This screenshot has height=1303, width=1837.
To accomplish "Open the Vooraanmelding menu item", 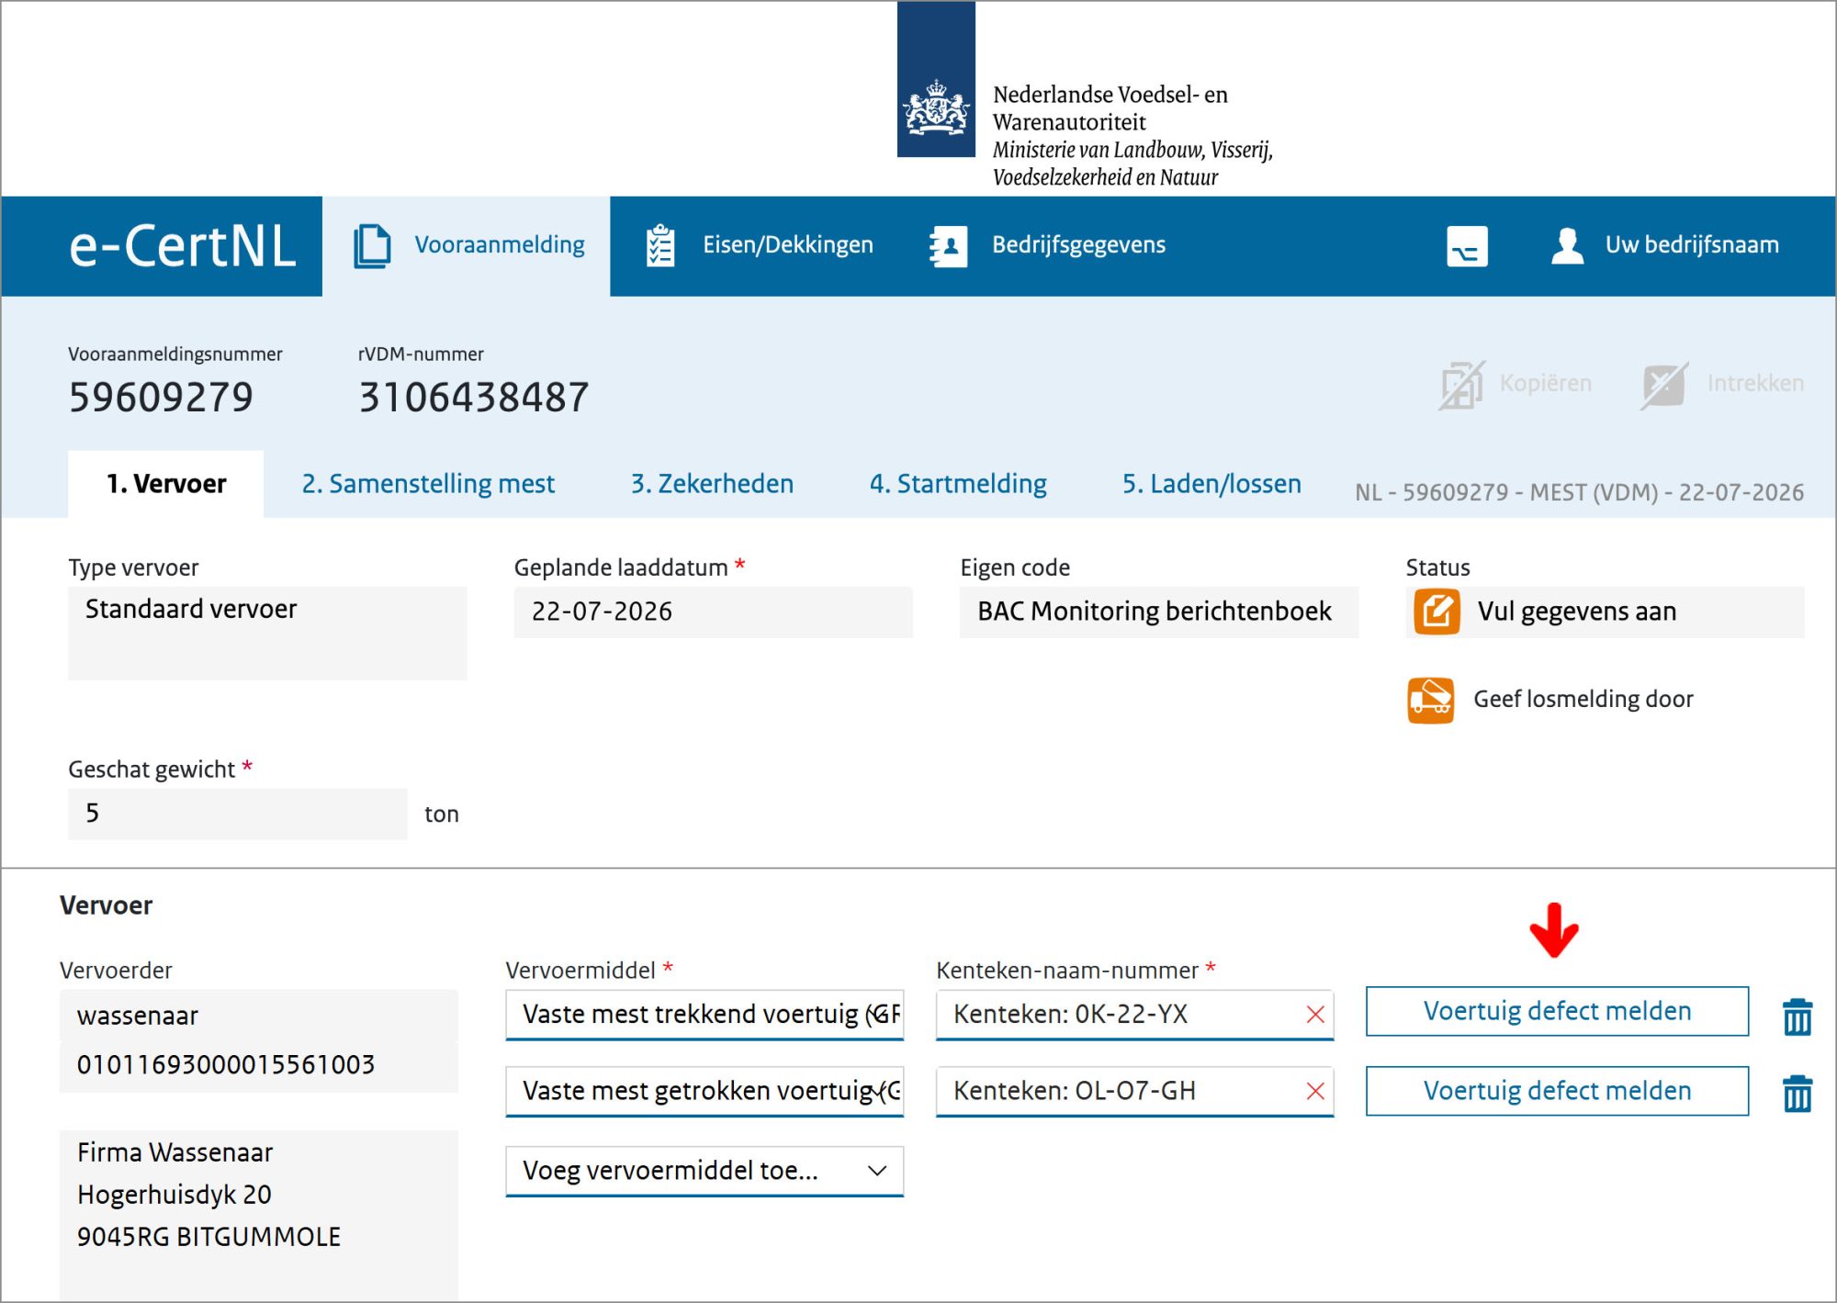I will [x=499, y=245].
